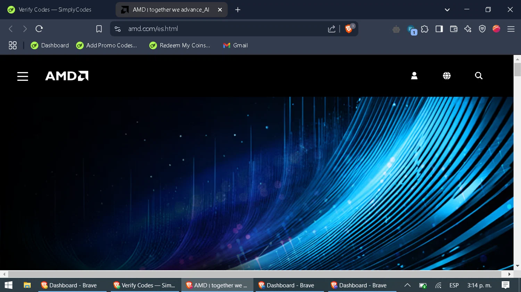Viewport: 521px width, 292px height.
Task: Click the ESP language indicator
Action: 454,285
